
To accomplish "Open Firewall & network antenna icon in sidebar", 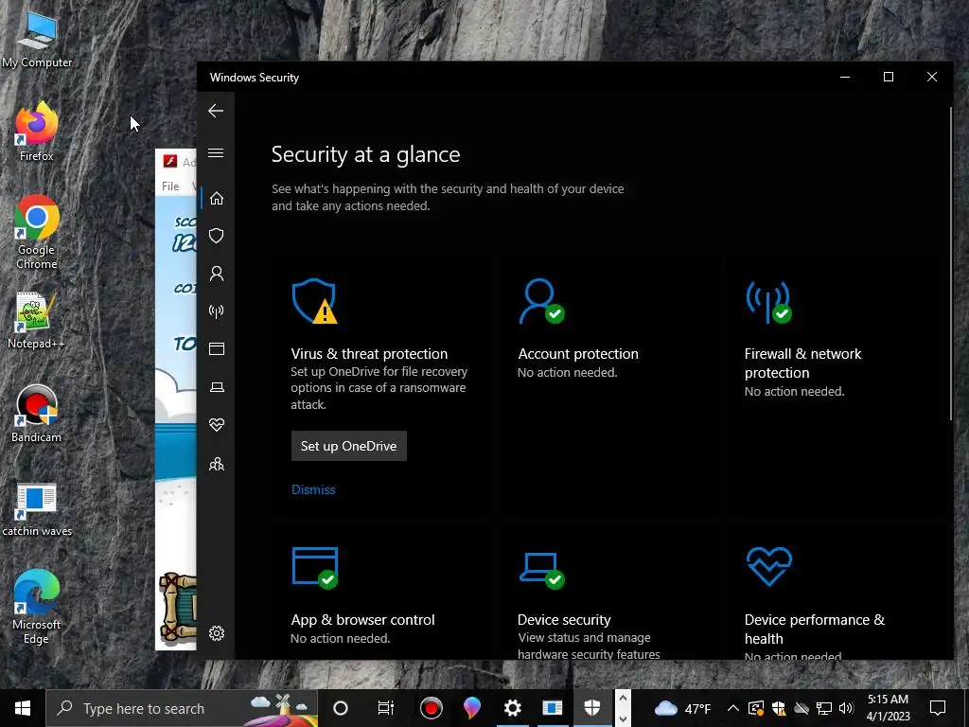I will tap(217, 310).
